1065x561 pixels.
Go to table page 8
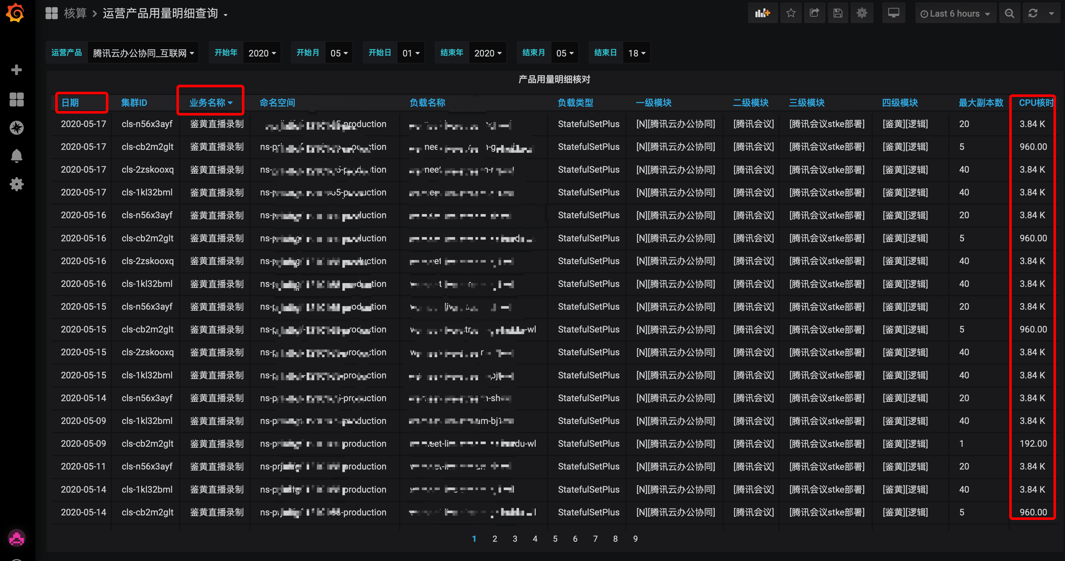point(616,539)
